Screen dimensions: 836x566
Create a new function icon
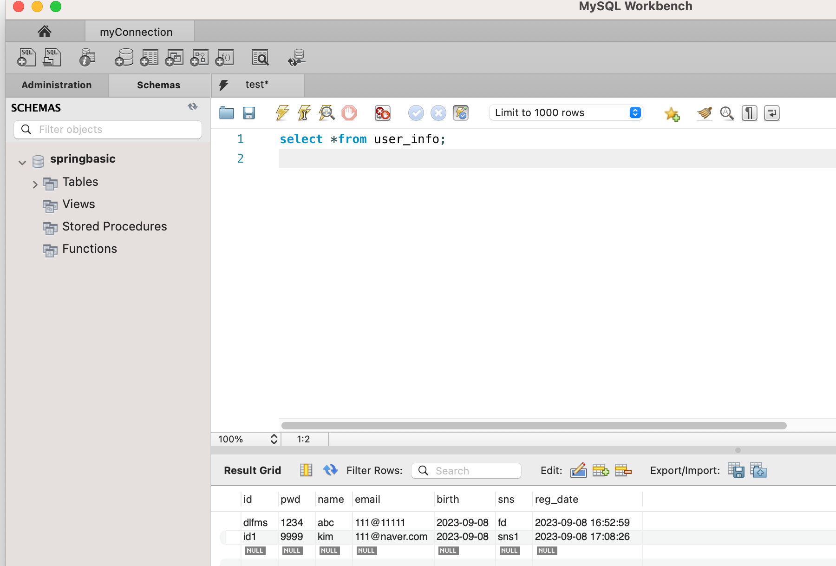224,57
